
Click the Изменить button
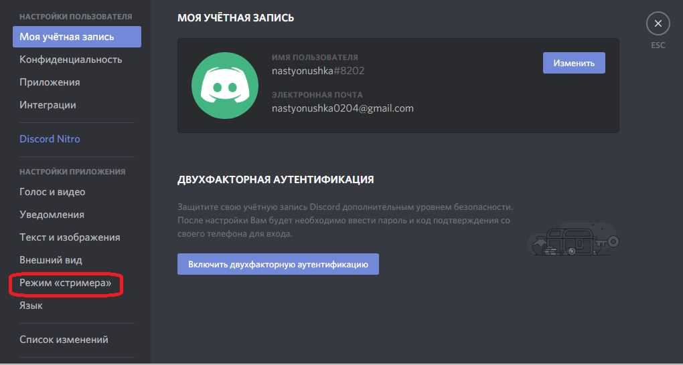(x=574, y=63)
